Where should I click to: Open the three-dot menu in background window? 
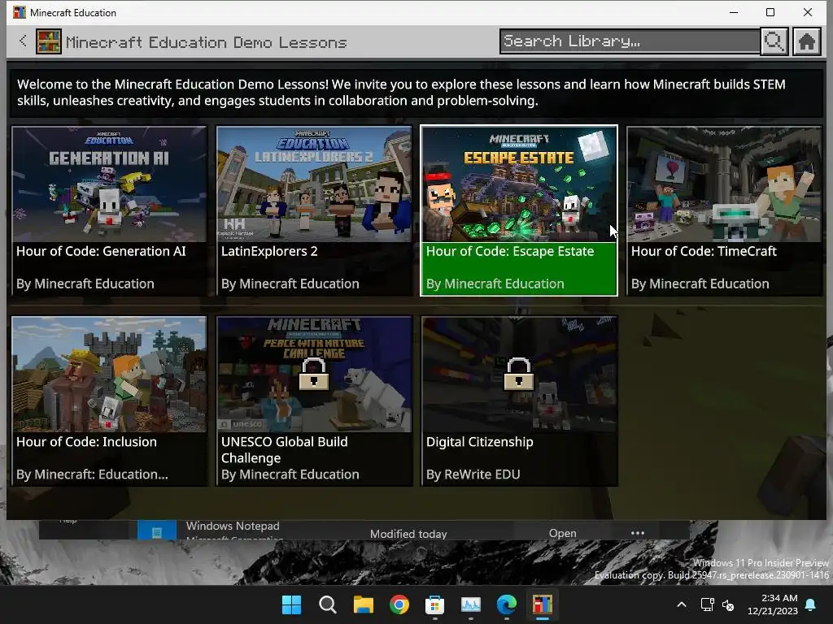coord(638,533)
